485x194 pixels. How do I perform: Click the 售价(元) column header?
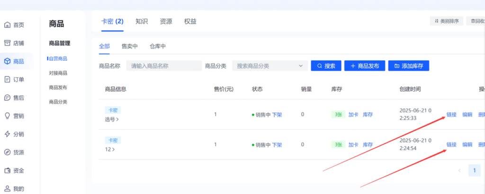(224, 89)
